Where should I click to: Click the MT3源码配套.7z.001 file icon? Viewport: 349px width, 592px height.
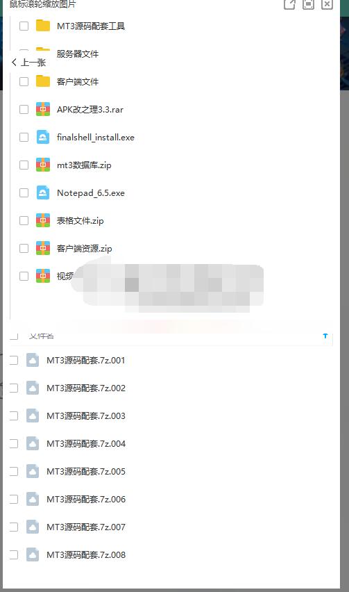click(x=33, y=360)
